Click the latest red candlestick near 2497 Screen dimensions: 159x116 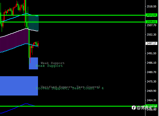[x=38, y=44]
